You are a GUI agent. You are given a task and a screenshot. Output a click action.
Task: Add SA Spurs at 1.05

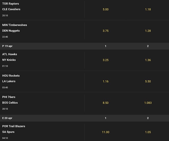point(148,132)
